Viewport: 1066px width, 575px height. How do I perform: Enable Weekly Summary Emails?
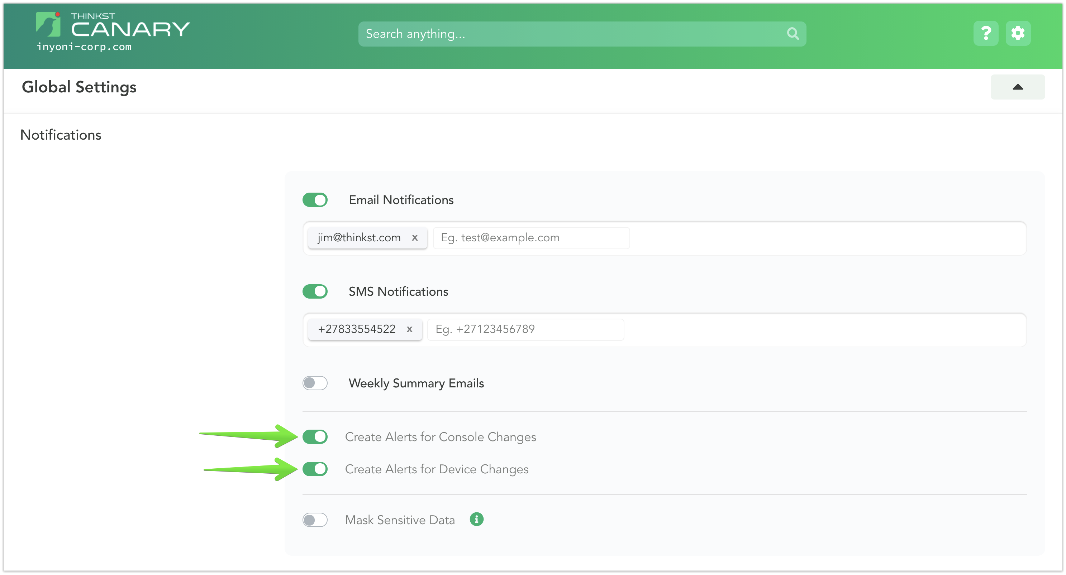coord(315,383)
